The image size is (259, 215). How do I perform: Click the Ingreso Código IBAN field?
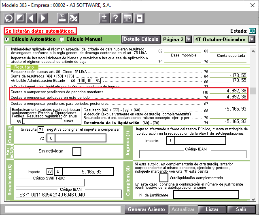193,154
